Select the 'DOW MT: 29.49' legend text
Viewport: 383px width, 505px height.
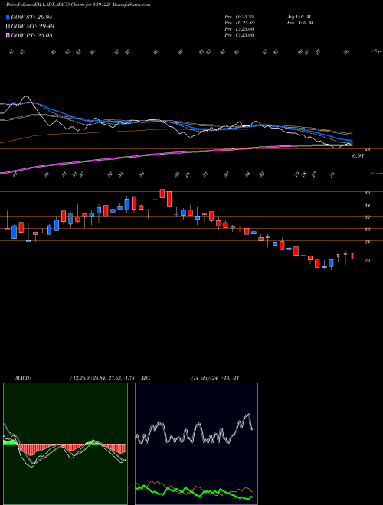(x=32, y=27)
